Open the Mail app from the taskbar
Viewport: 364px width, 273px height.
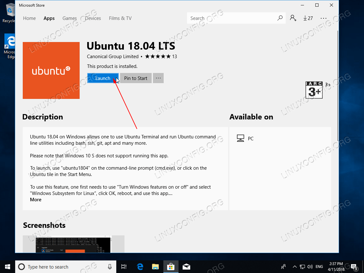pos(186,267)
